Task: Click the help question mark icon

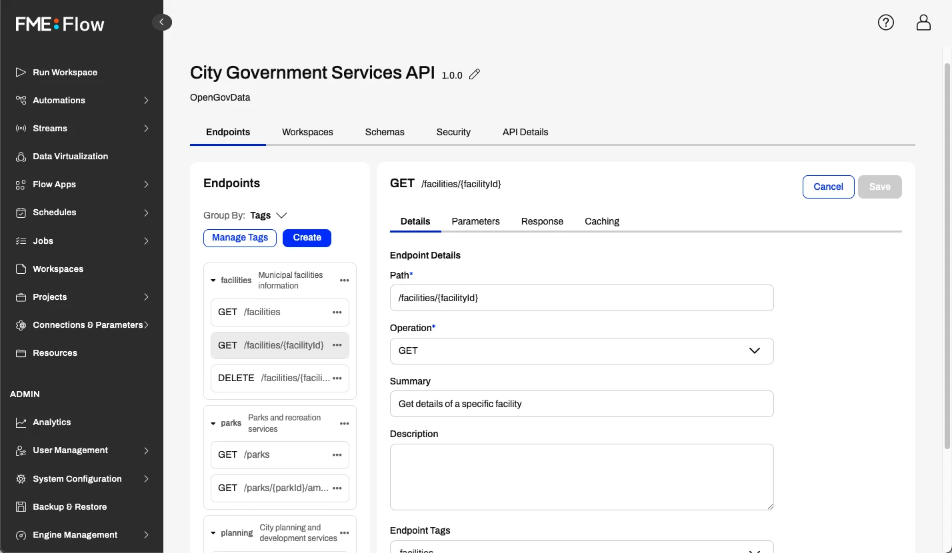Action: [x=885, y=23]
